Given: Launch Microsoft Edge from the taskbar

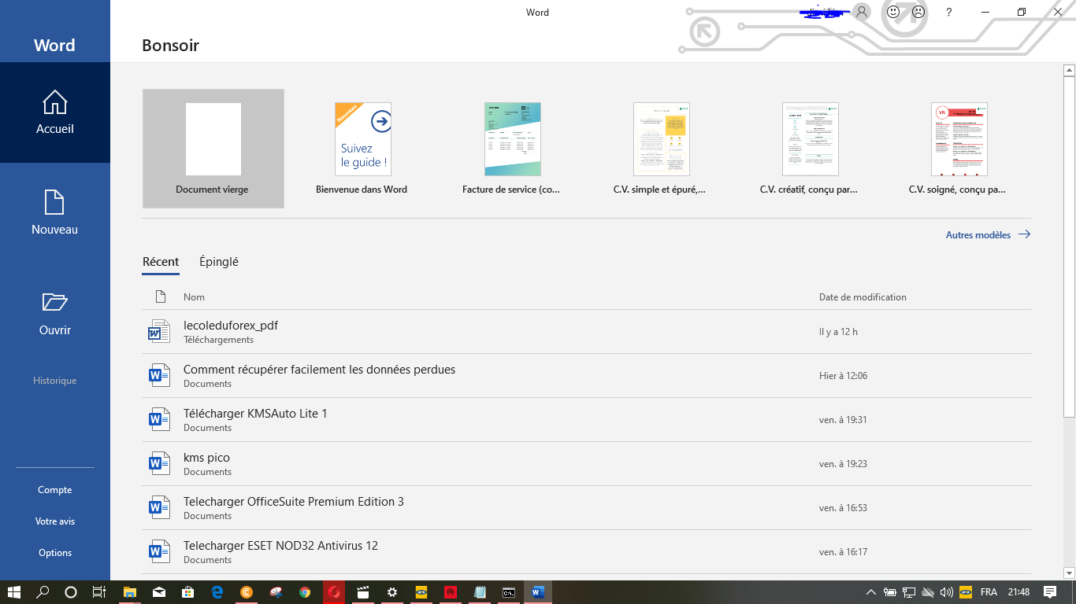Looking at the screenshot, I should pos(217,591).
